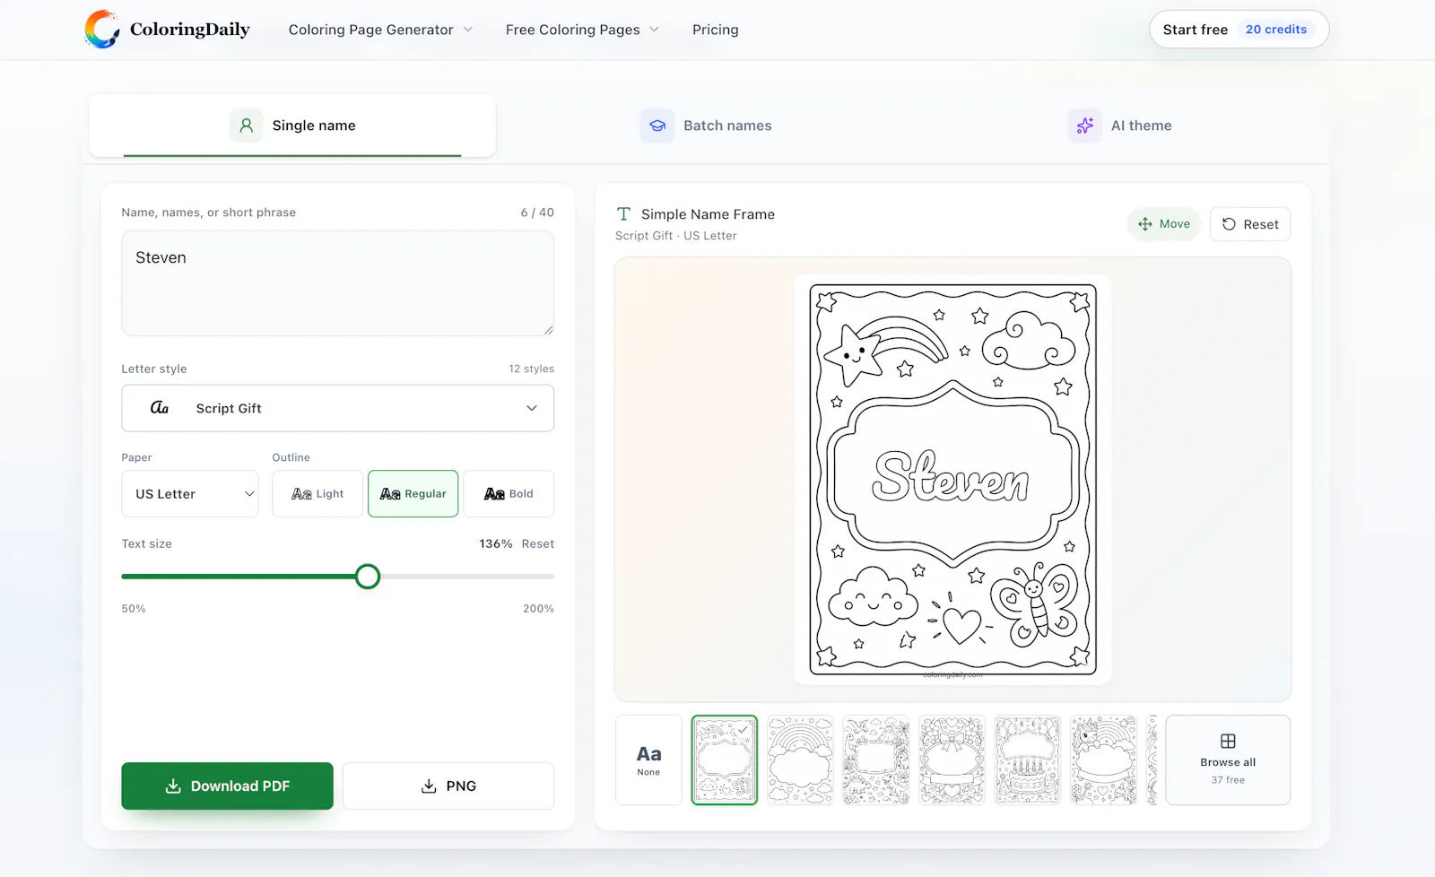Switch to the AI theme tab

tap(1120, 126)
